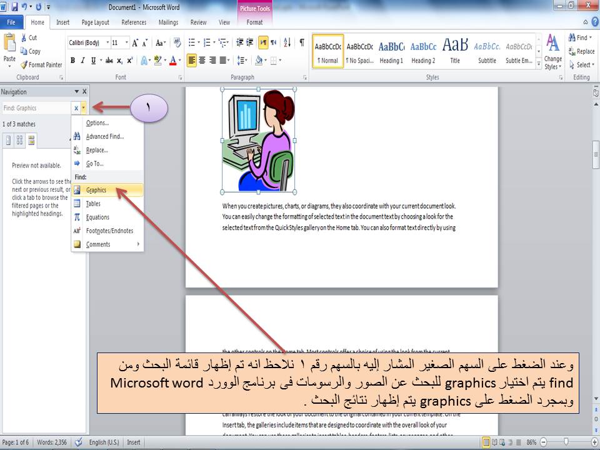The height and width of the screenshot is (450, 600).
Task: Open the Change Case Aa dropdown
Action: pos(161,43)
